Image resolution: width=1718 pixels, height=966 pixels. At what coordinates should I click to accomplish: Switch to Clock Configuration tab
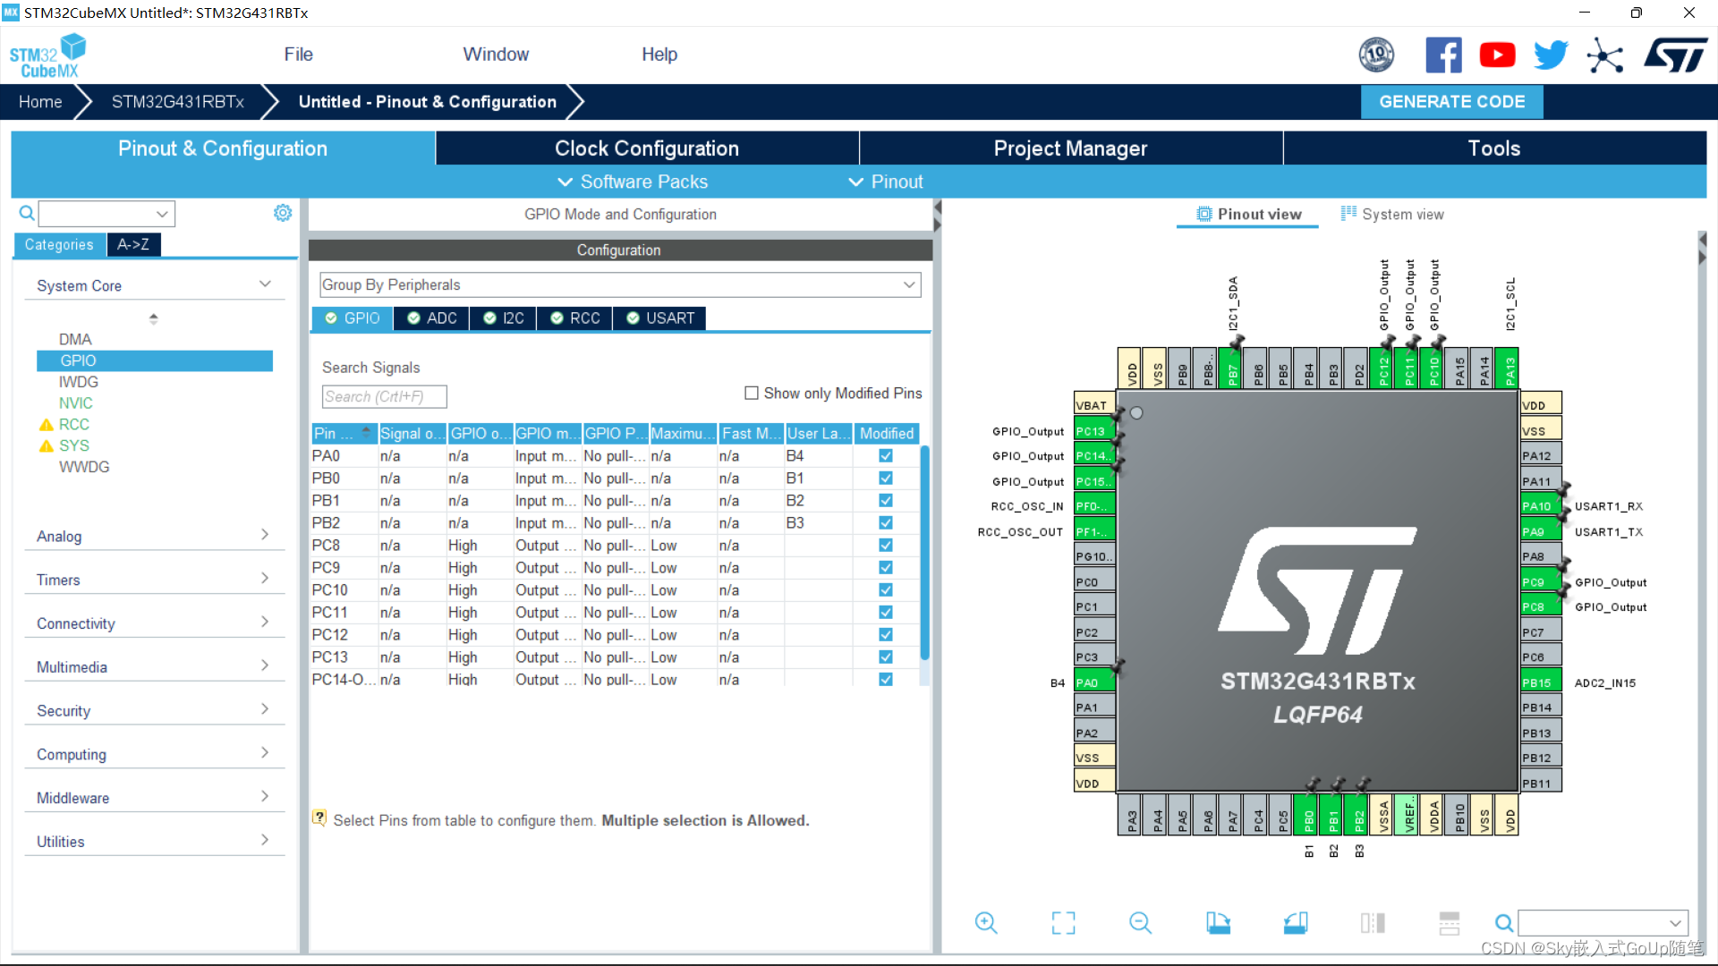point(647,148)
